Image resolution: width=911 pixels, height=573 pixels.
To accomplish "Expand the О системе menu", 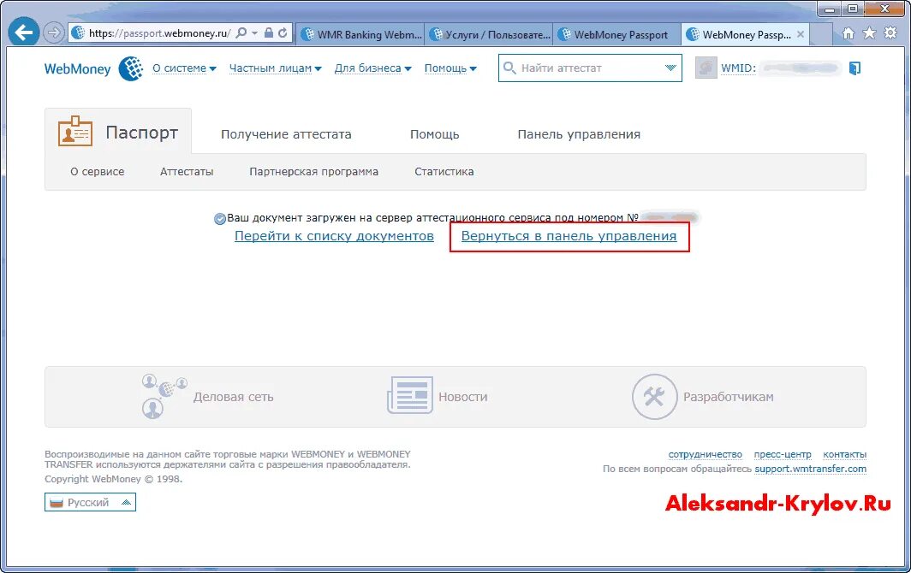I will tap(184, 68).
